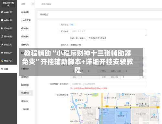Click 南溪中学 school marker on map
Viewport: 162px width, 124px height.
coord(128,103)
